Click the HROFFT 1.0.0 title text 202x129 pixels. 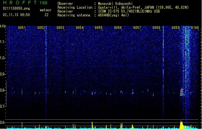(25, 3)
